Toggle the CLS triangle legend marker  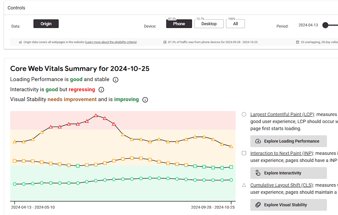(x=244, y=185)
